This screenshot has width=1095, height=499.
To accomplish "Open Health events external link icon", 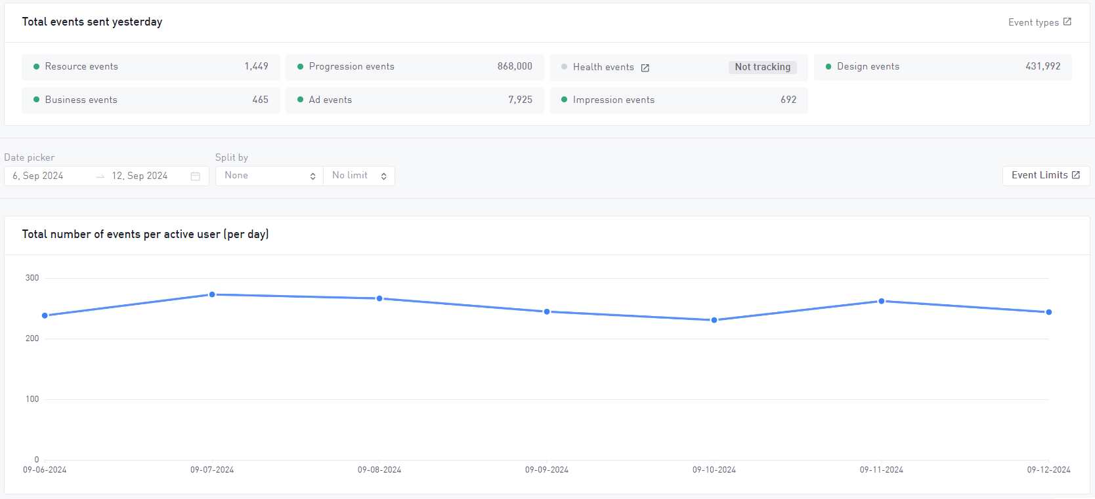I will tap(645, 68).
